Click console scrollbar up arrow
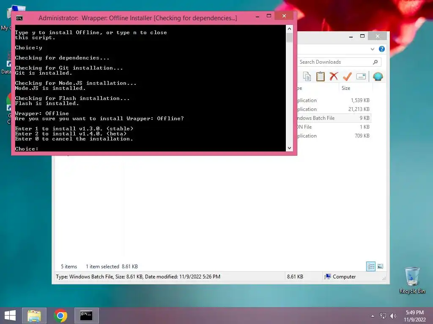The height and width of the screenshot is (324, 433). pyautogui.click(x=289, y=29)
